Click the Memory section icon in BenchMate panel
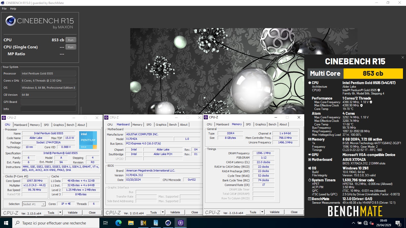Viewport: 406px width, 228px height. pos(310,139)
